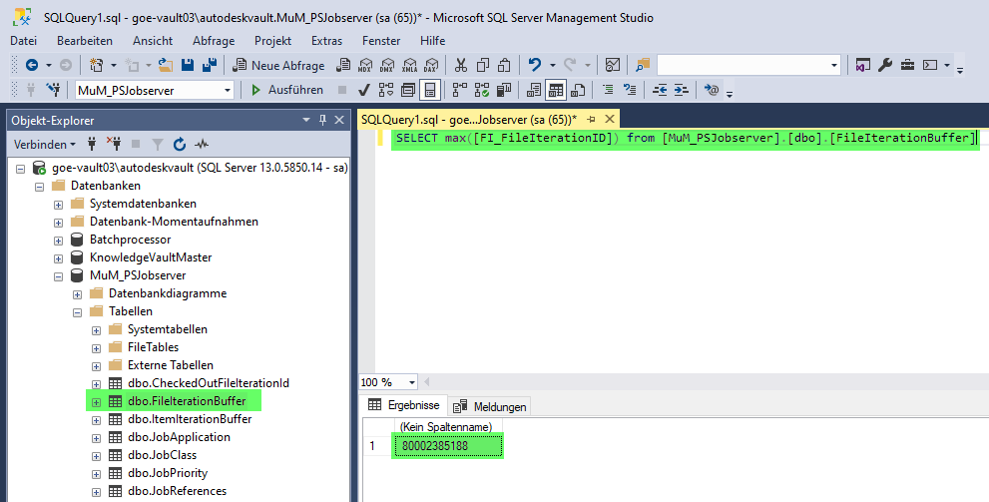Click the change connection icon
Viewport: 989px width, 502px height.
click(53, 90)
